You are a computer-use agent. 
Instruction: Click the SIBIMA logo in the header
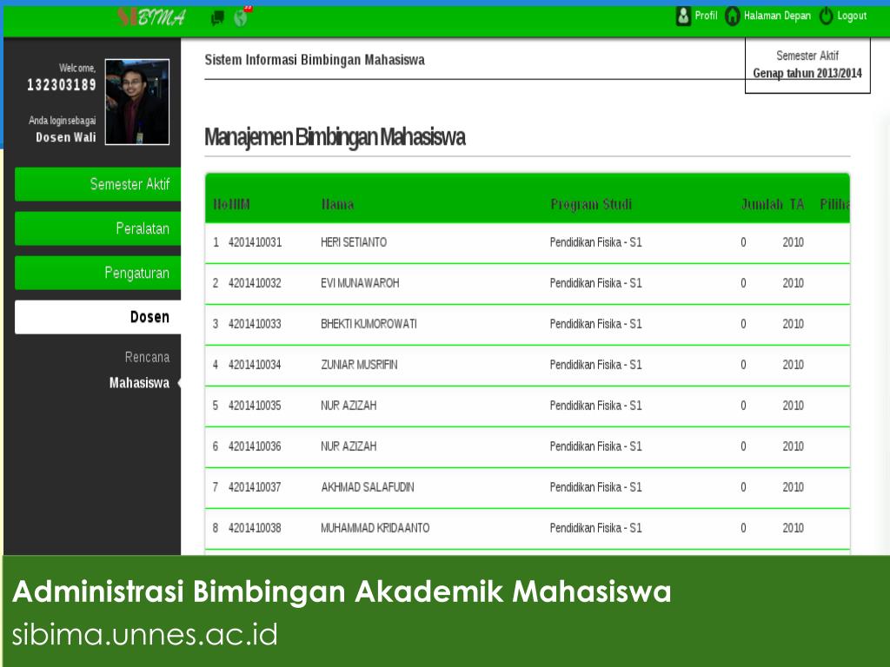[149, 15]
